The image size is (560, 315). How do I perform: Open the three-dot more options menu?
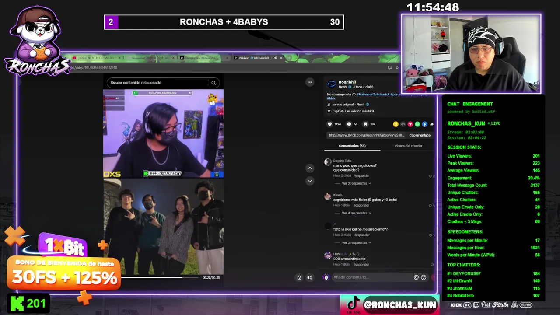click(x=310, y=82)
